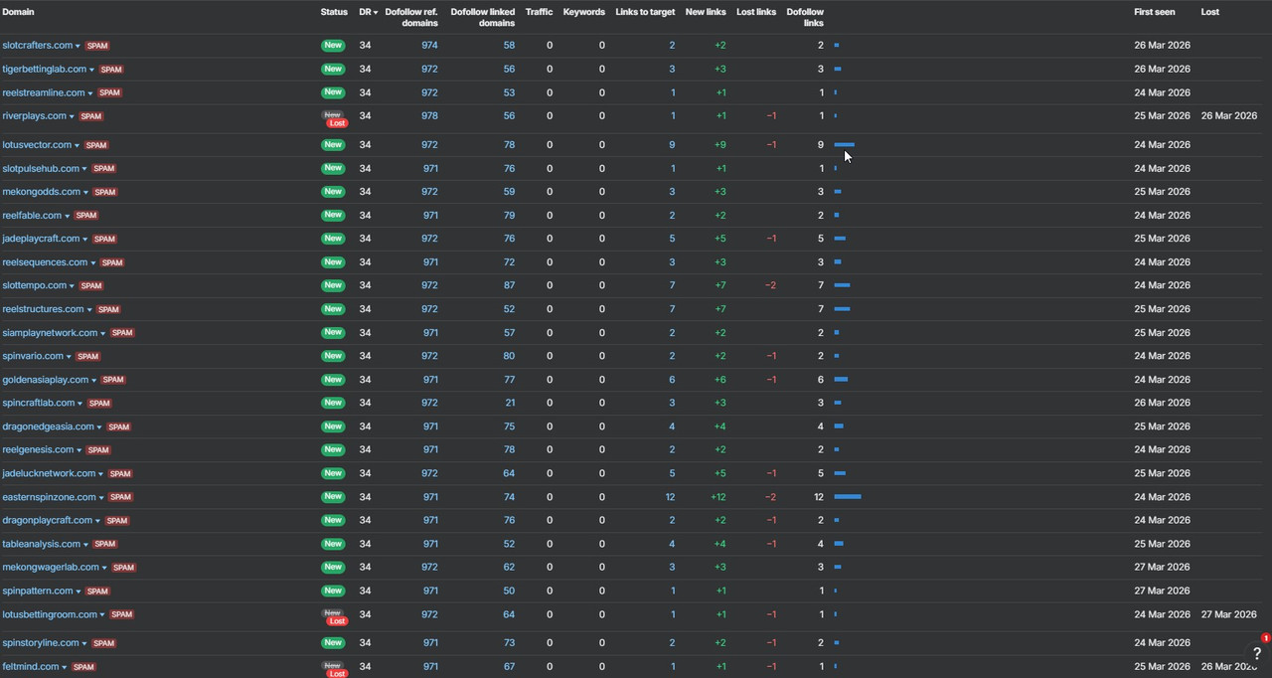Click 27 Mar 2026 first seen for mekongwagerlab.com
1272x678 pixels.
1163,568
